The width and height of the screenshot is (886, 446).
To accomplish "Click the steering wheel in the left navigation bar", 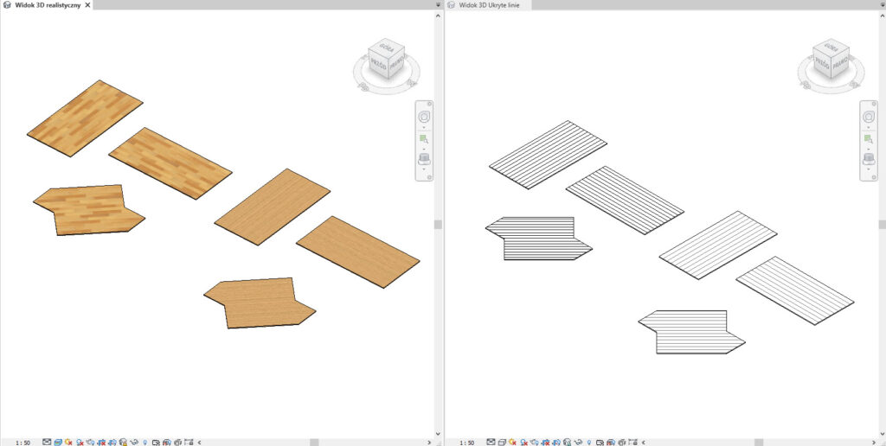I will pyautogui.click(x=424, y=117).
